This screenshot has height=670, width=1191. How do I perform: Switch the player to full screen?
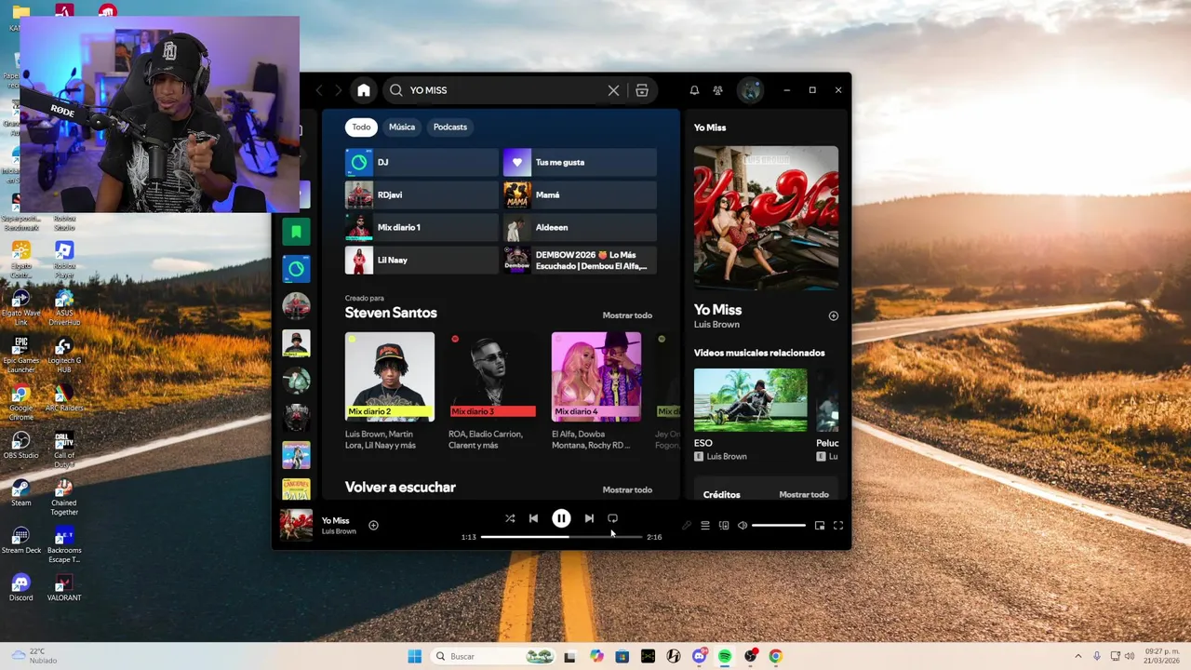click(838, 526)
